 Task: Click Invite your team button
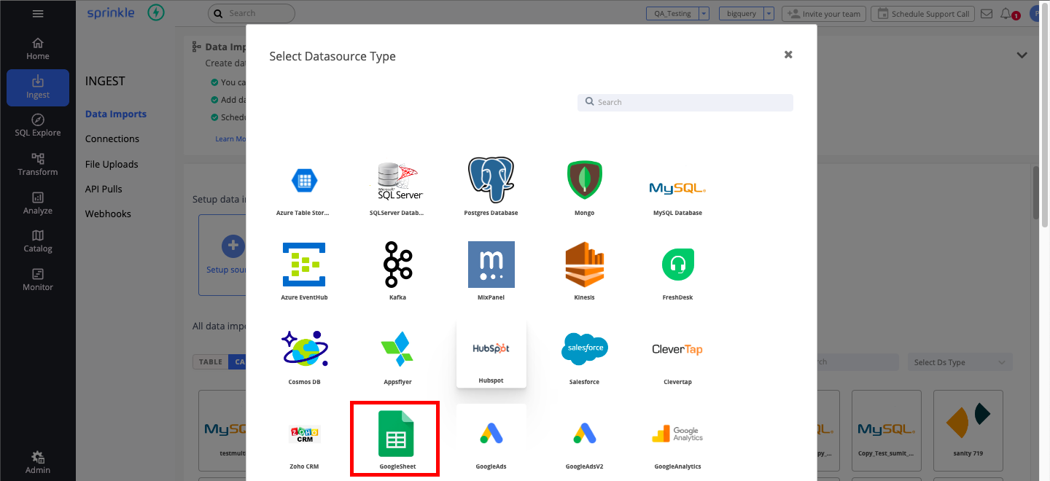tap(824, 13)
